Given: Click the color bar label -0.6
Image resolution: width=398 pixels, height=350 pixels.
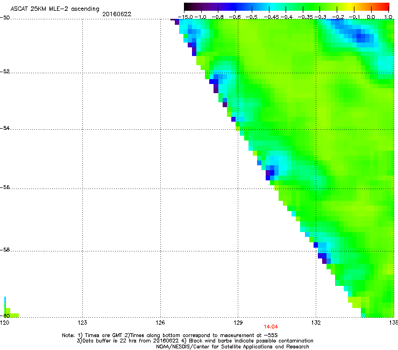Looking at the screenshot, I should (x=235, y=17).
